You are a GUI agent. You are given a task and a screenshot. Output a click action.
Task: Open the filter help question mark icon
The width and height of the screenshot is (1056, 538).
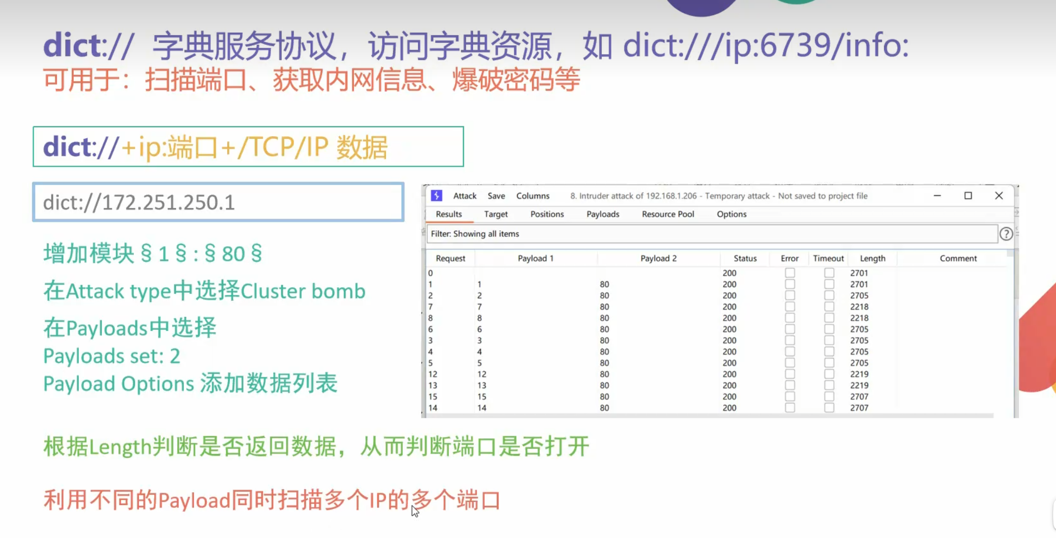pos(1006,234)
